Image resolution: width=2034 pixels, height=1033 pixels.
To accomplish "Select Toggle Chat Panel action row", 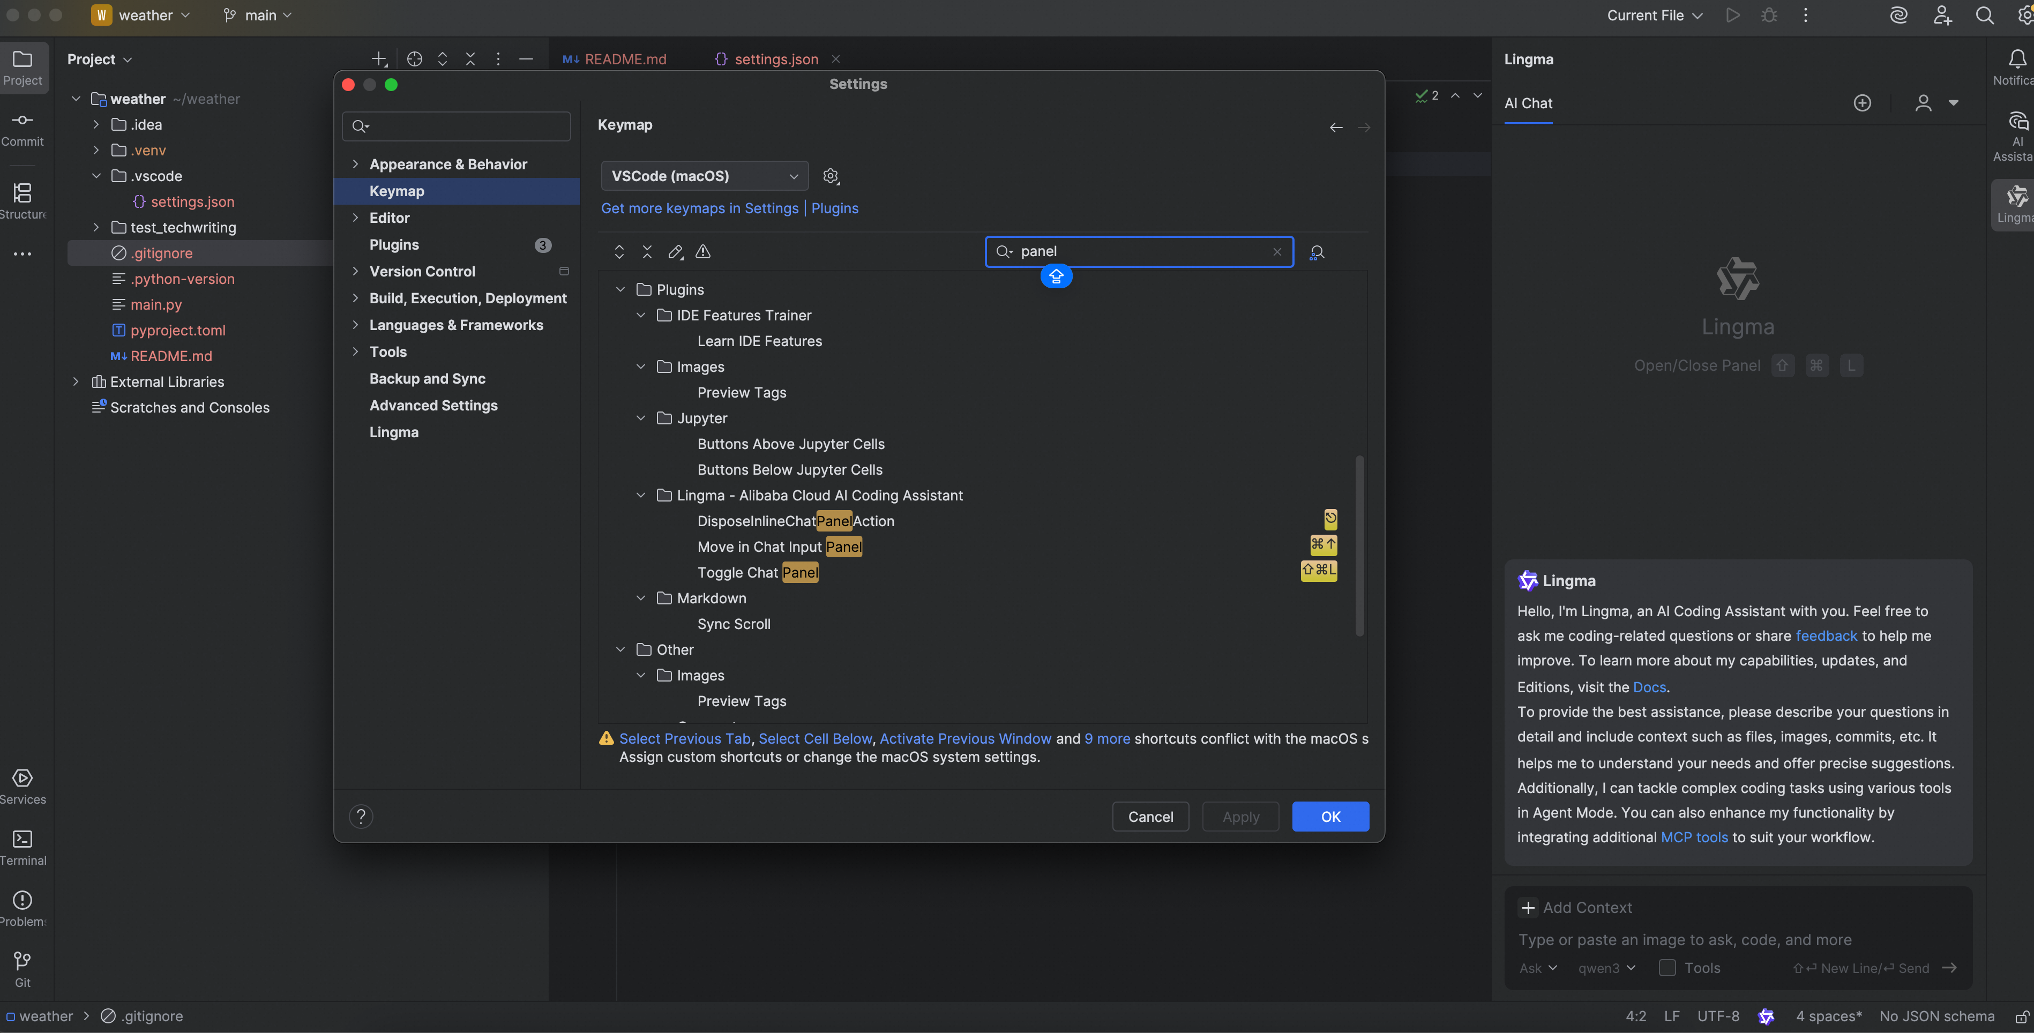I will coord(982,573).
